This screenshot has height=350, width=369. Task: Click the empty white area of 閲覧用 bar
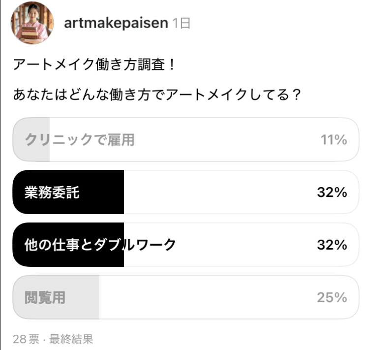(x=207, y=297)
